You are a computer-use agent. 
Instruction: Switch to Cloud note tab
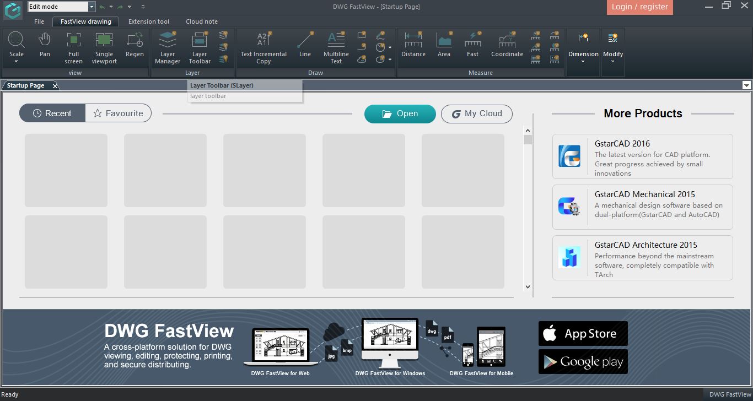pyautogui.click(x=202, y=21)
